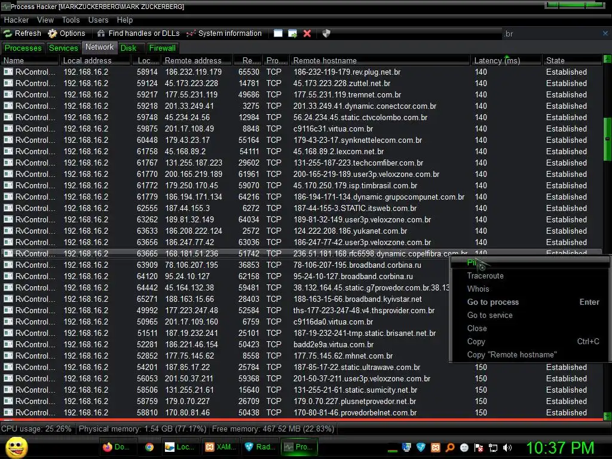Screen dimensions: 612x459
Task: Open System information window
Action: (x=224, y=33)
